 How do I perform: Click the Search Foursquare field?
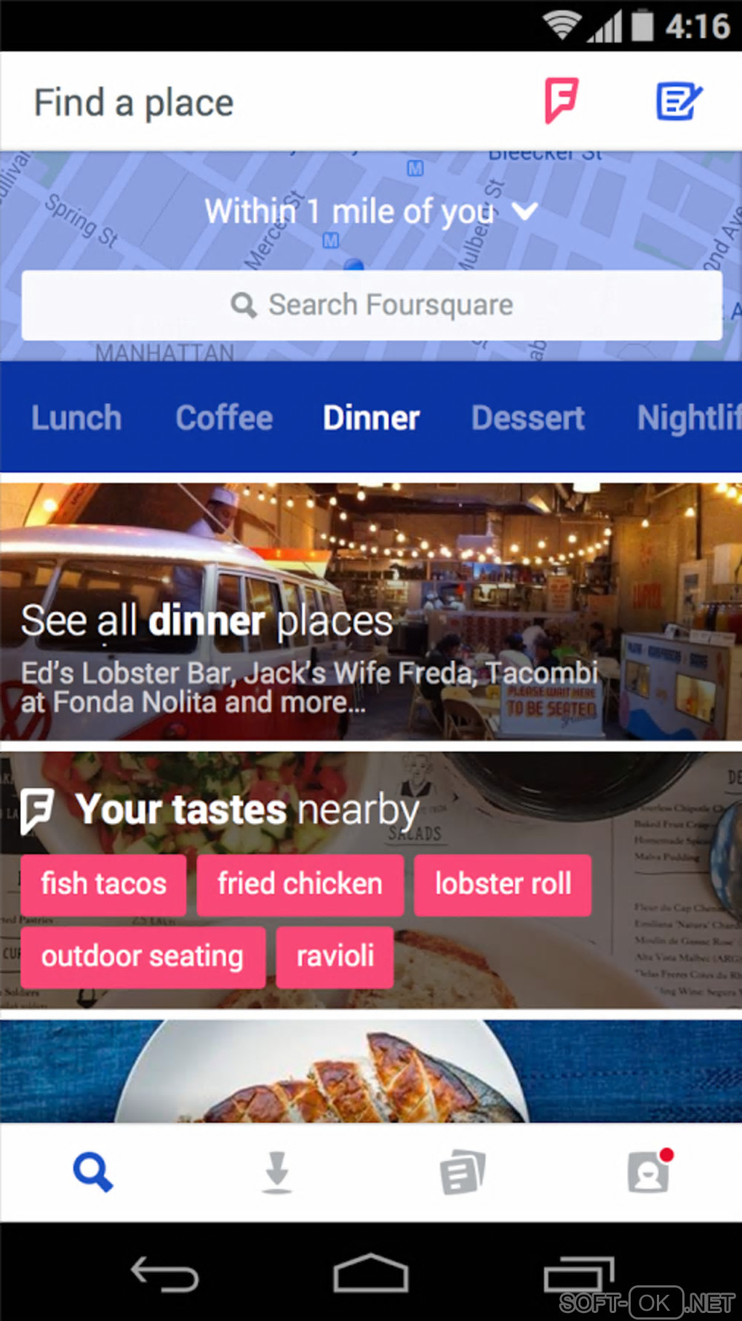coord(372,305)
